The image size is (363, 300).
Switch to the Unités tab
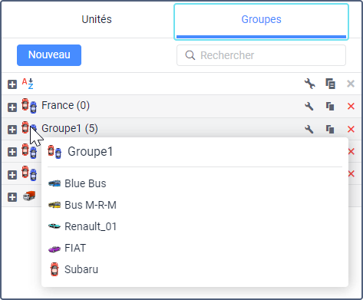(97, 19)
